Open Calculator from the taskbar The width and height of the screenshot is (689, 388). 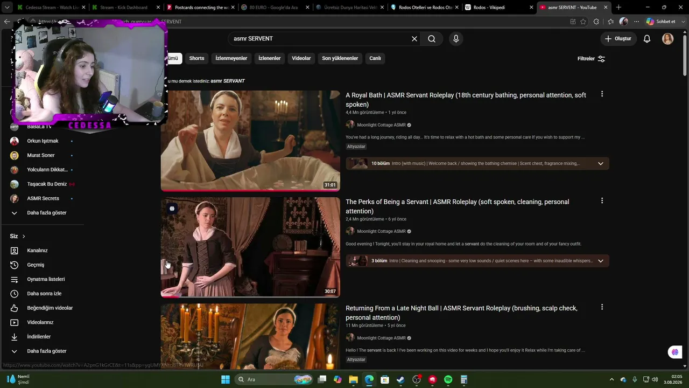click(463, 379)
